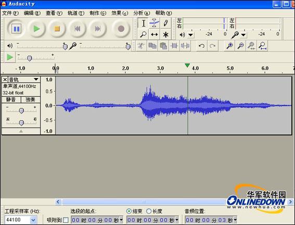Click the Copy icon in edit toolbar
This screenshot has height=225, width=295.
152,46
